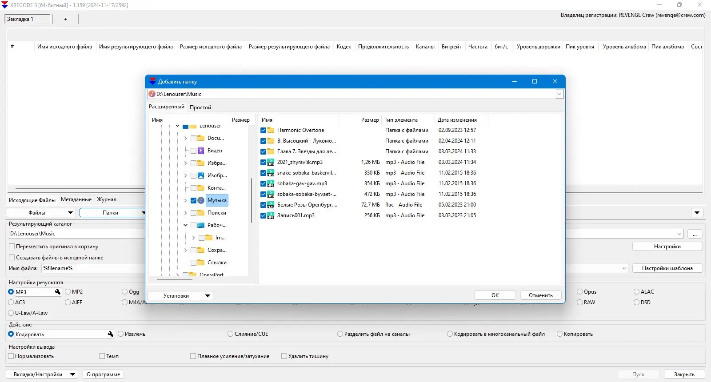This screenshot has width=711, height=382.
Task: Click the Конта... folder icon in tree
Action: click(201, 188)
